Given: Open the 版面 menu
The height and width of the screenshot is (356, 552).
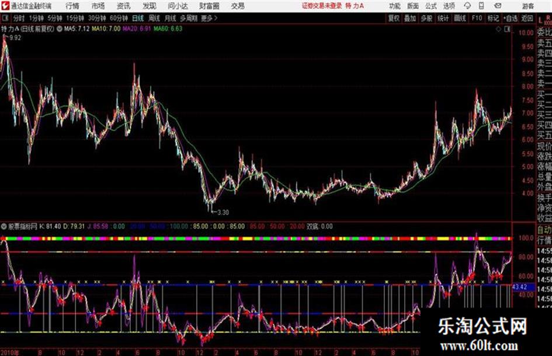Looking at the screenshot, I should click(x=412, y=6).
